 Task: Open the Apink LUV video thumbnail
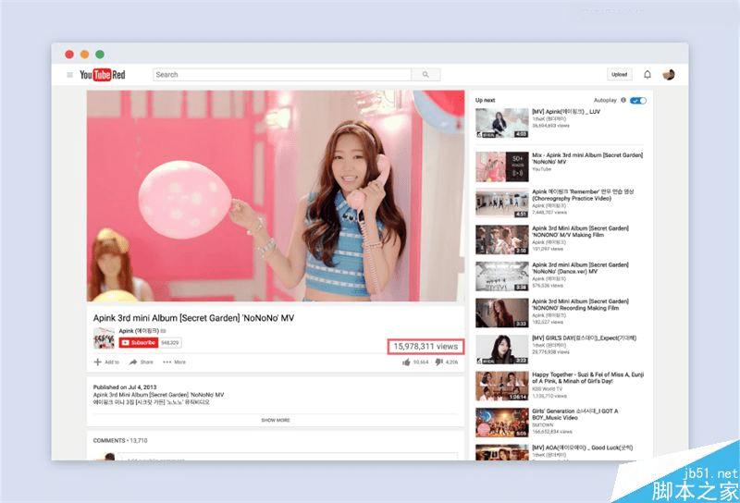[x=501, y=123]
